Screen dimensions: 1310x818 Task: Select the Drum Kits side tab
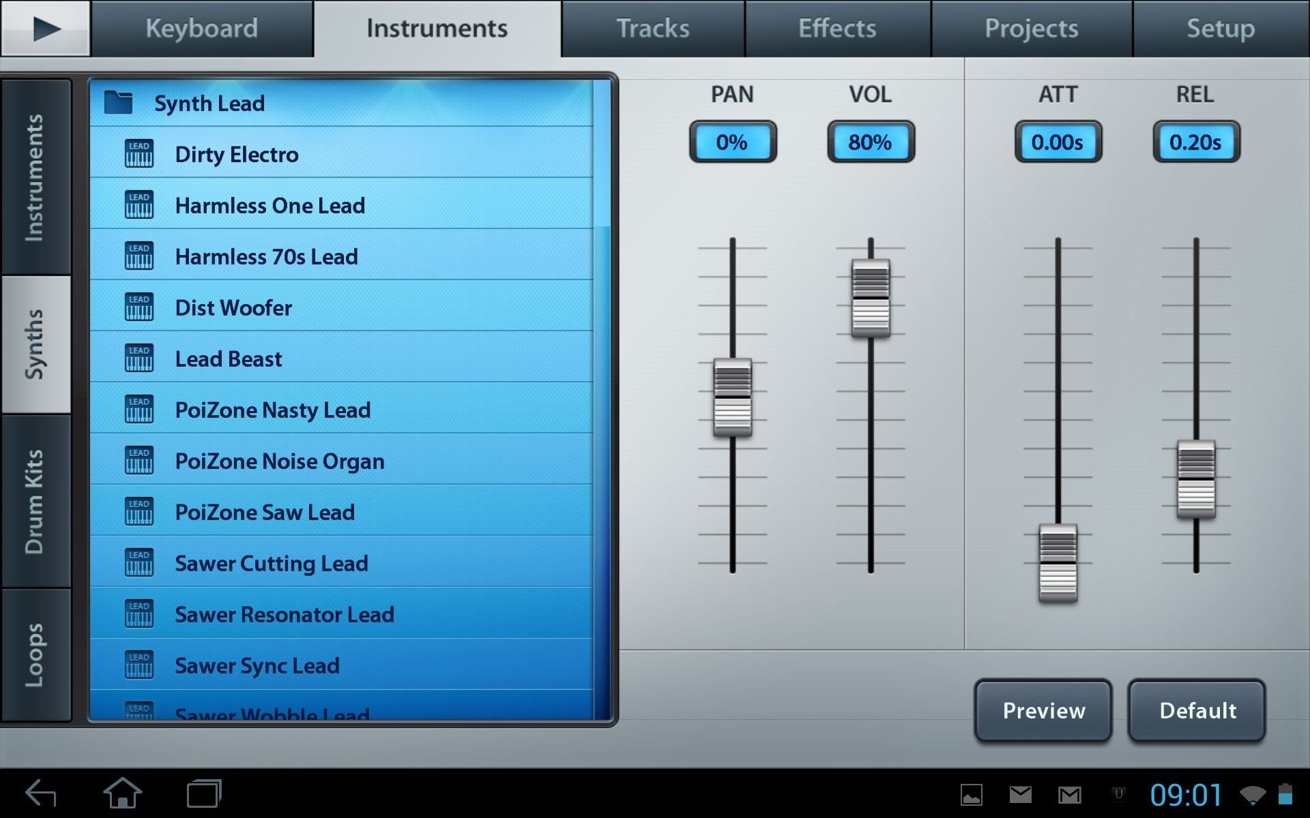pyautogui.click(x=35, y=502)
